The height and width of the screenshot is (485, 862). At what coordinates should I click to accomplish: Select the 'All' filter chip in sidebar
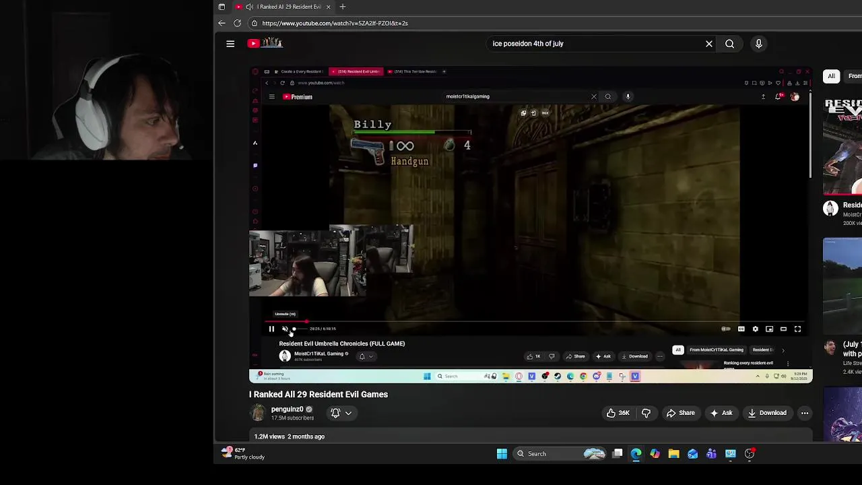point(832,76)
